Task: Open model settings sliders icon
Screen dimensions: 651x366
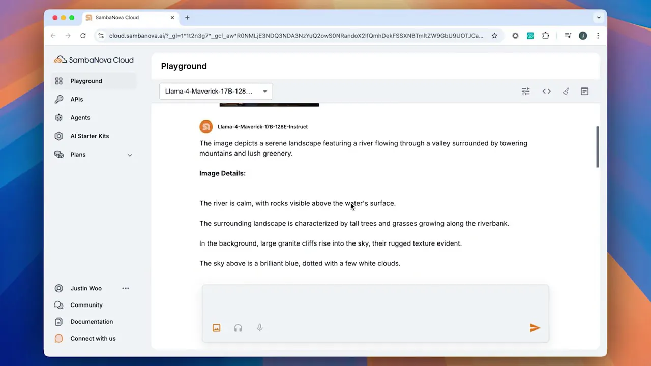Action: coord(526,91)
